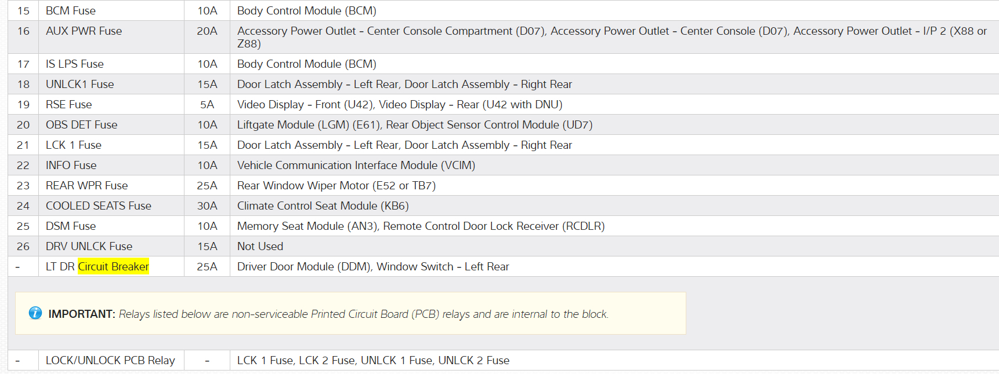Click the AUX PWR Fuse cell
The image size is (999, 374).
pyautogui.click(x=84, y=31)
